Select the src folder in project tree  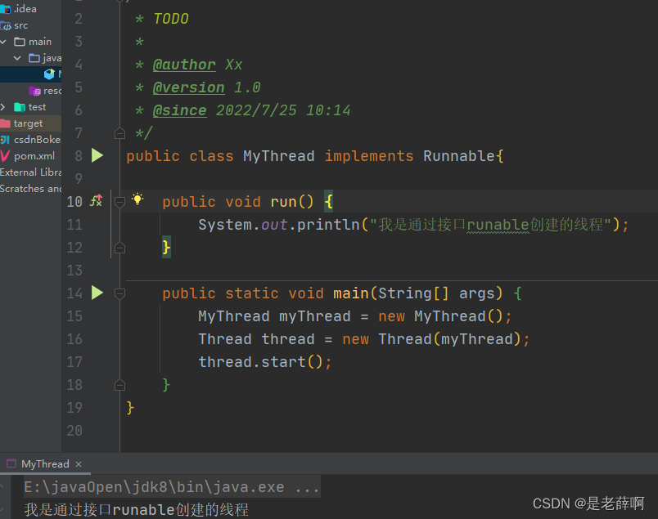tap(21, 25)
